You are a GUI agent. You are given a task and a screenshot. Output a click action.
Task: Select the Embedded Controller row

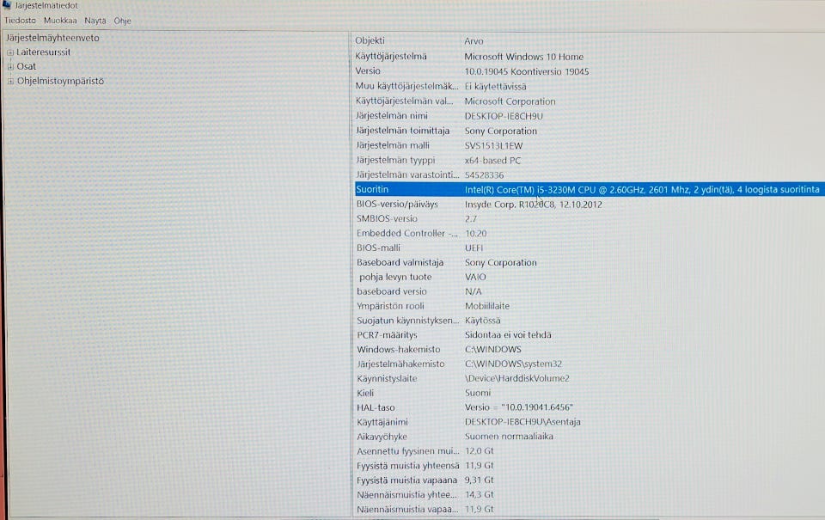pyautogui.click(x=407, y=233)
